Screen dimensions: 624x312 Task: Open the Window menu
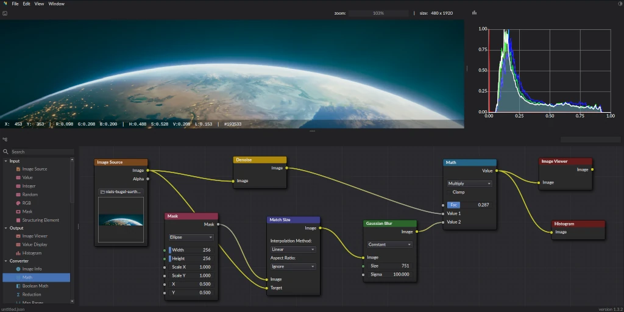click(x=57, y=4)
